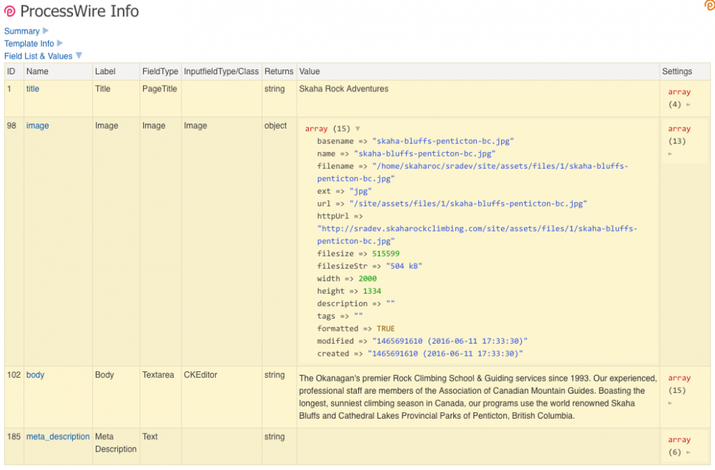Image resolution: width=715 pixels, height=470 pixels.
Task: Click the body text value cell
Action: 477,396
